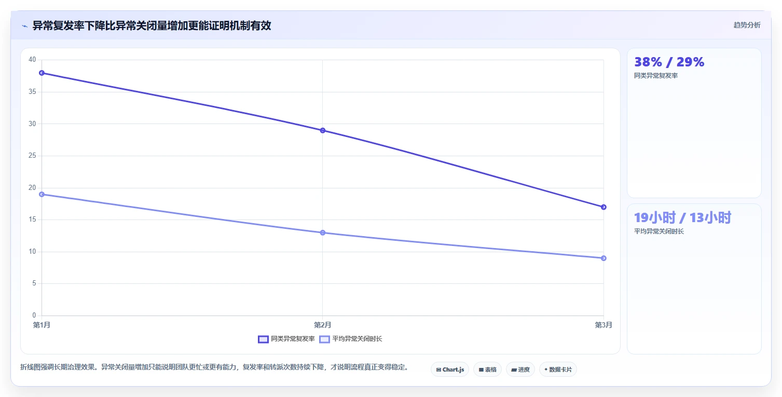Click the 第1月 复发率 data point at 38
The image size is (782, 397).
42,73
